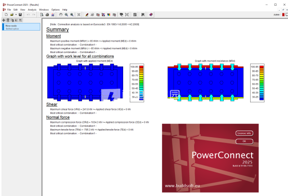This screenshot has width=288, height=196.
Task: Print the report with the printer icon
Action: (47, 15)
